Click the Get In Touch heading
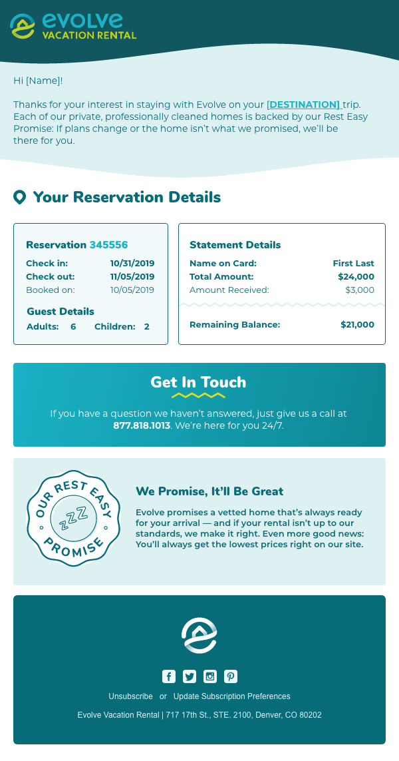 tap(198, 382)
